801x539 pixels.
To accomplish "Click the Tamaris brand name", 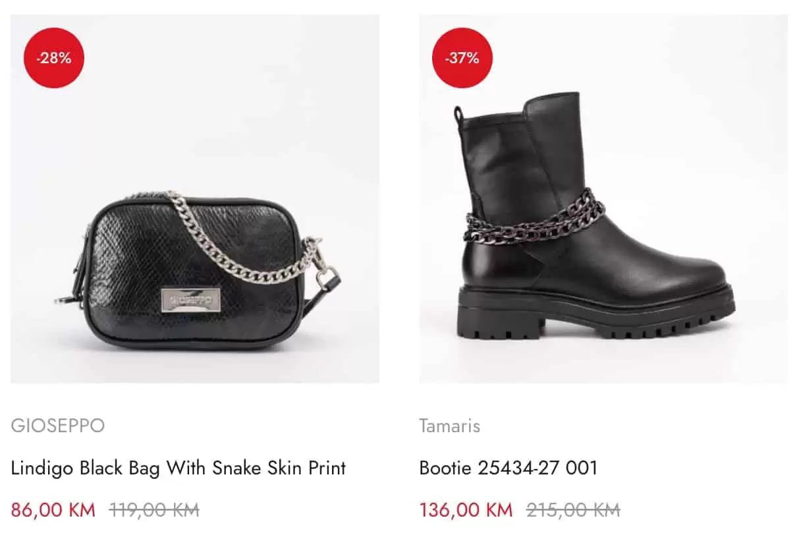I will coord(450,426).
